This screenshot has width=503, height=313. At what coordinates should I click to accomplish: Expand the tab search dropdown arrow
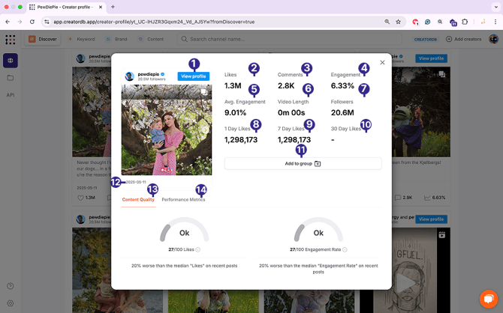pos(496,7)
